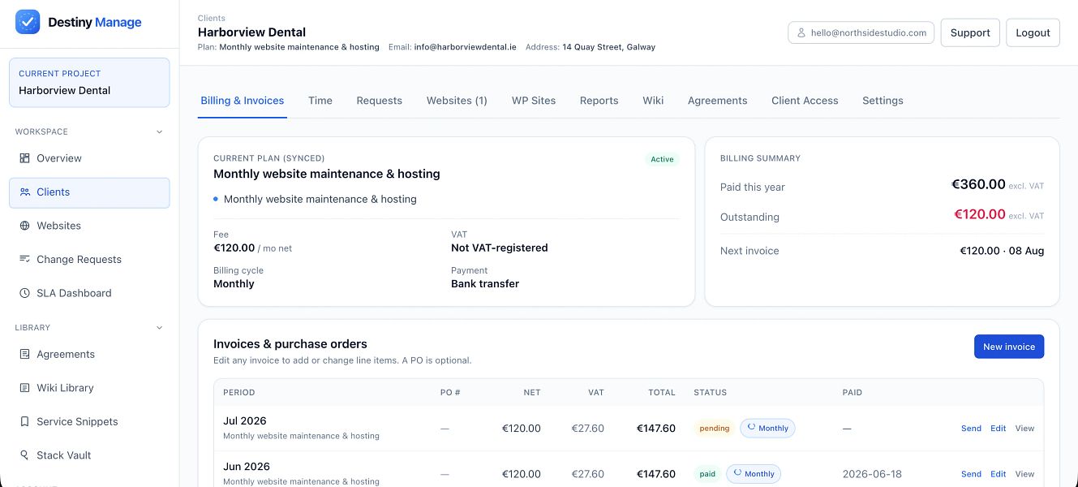Switch to the WP Sites tab
The height and width of the screenshot is (487, 1078).
coord(534,101)
